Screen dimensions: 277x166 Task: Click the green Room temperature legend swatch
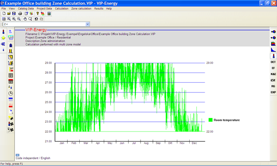coord(211,120)
